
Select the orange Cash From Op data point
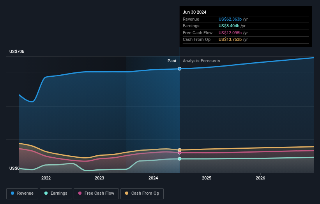point(180,150)
